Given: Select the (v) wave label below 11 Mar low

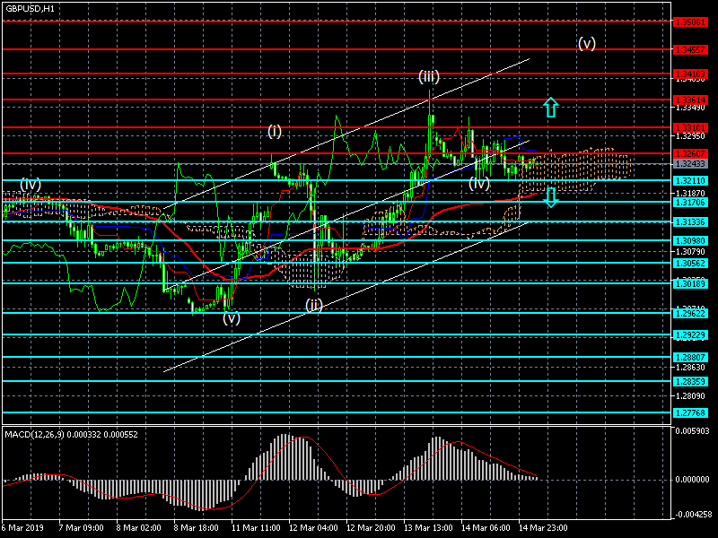Looking at the screenshot, I should [232, 318].
